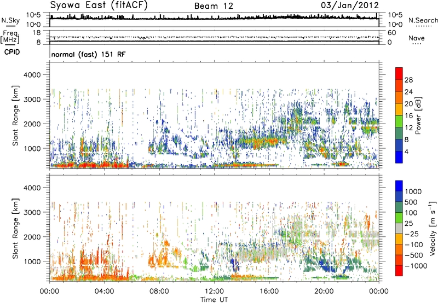Image resolution: width=438 pixels, height=303 pixels.
Task: Click the '16' label on Power colorbar
Action: (x=408, y=116)
